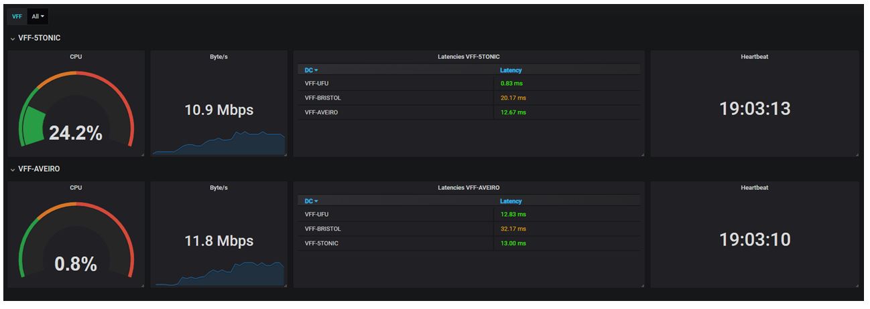Grab resize handle of Latencies VFF-5TONIC panel

pyautogui.click(x=641, y=154)
